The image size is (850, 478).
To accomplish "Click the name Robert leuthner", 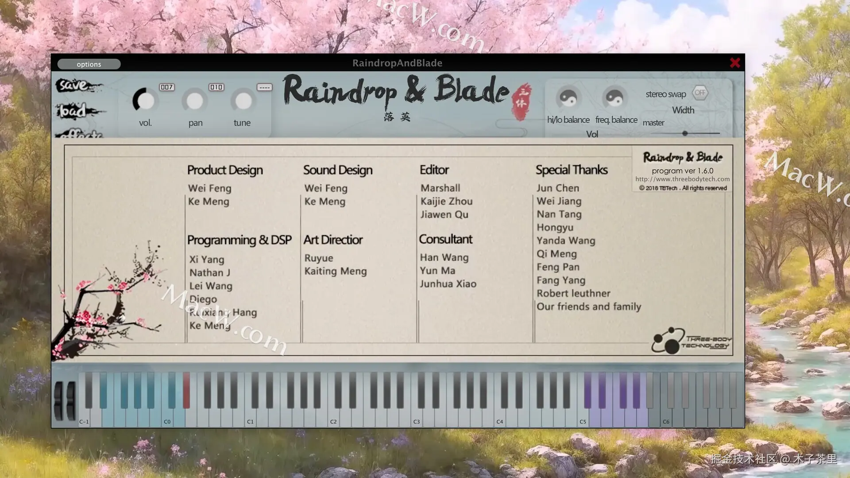I will pyautogui.click(x=573, y=293).
